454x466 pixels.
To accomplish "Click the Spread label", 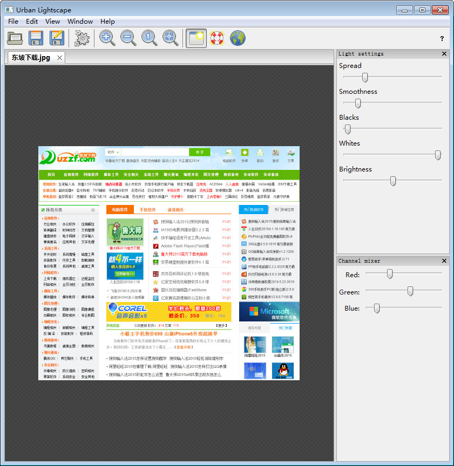I will [x=350, y=66].
